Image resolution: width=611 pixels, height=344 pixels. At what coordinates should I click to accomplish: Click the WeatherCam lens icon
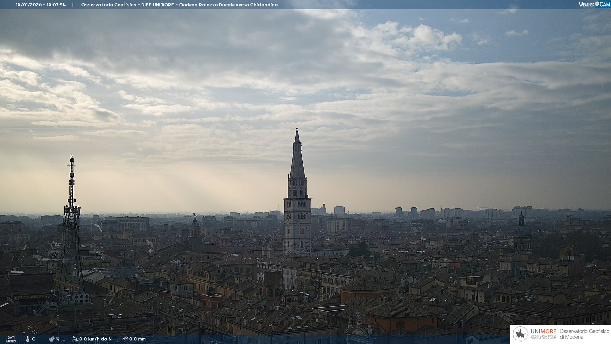click(x=597, y=4)
